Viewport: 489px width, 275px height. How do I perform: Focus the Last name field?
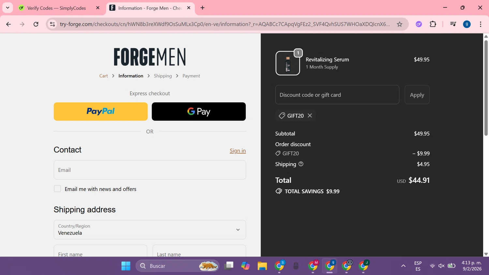coord(199,251)
